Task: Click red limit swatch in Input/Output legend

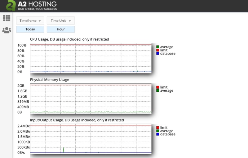Action: tap(158, 128)
